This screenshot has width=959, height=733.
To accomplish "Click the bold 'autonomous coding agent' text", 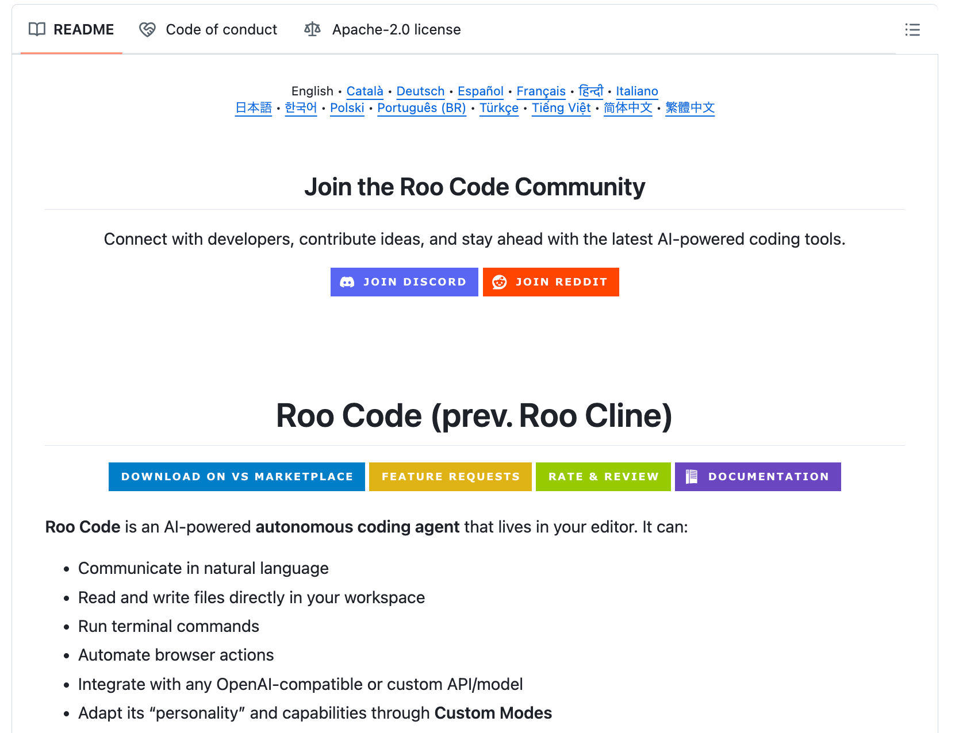I will click(358, 527).
